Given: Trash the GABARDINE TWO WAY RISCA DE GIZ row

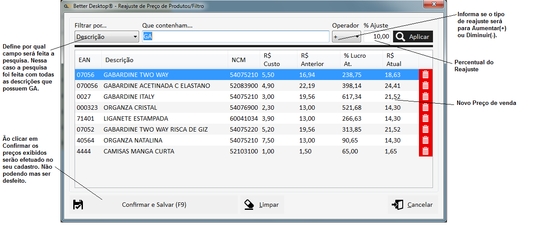Looking at the screenshot, I should point(425,129).
